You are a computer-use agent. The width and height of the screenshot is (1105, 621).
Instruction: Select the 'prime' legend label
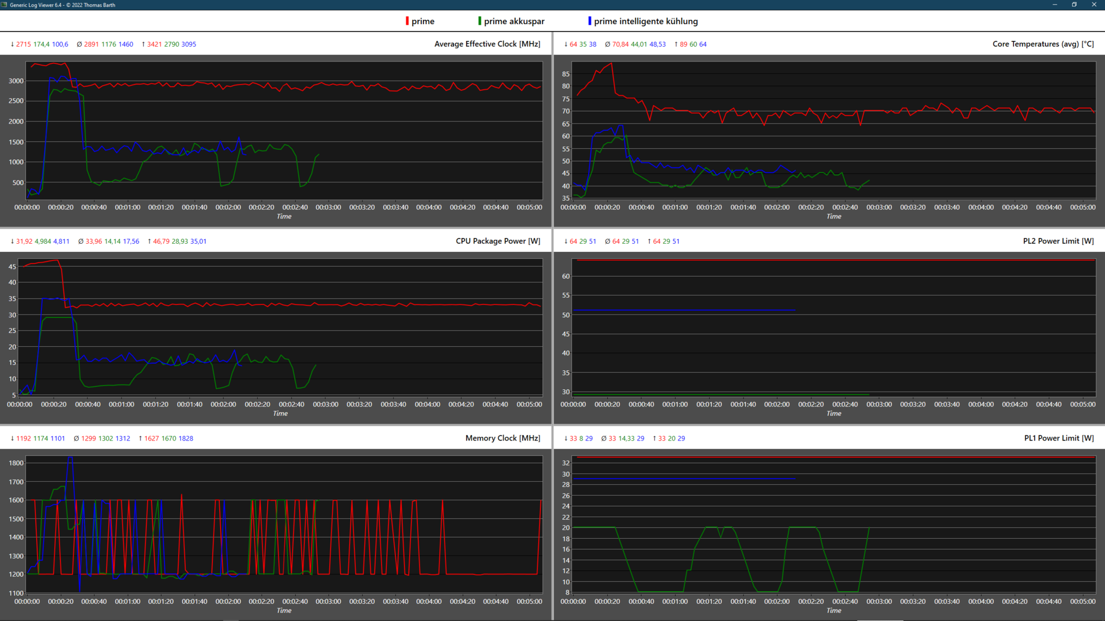pyautogui.click(x=423, y=21)
